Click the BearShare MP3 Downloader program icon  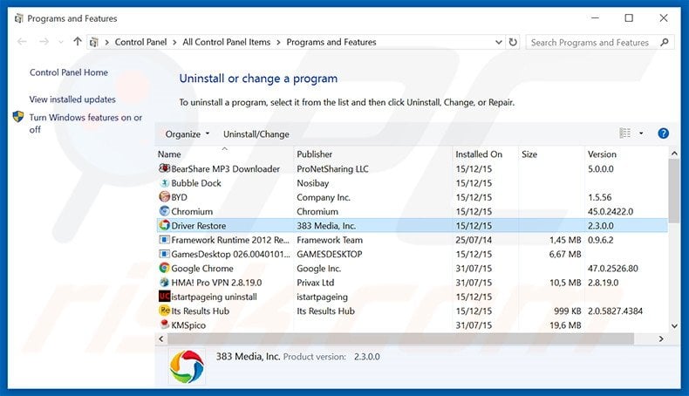click(x=164, y=168)
